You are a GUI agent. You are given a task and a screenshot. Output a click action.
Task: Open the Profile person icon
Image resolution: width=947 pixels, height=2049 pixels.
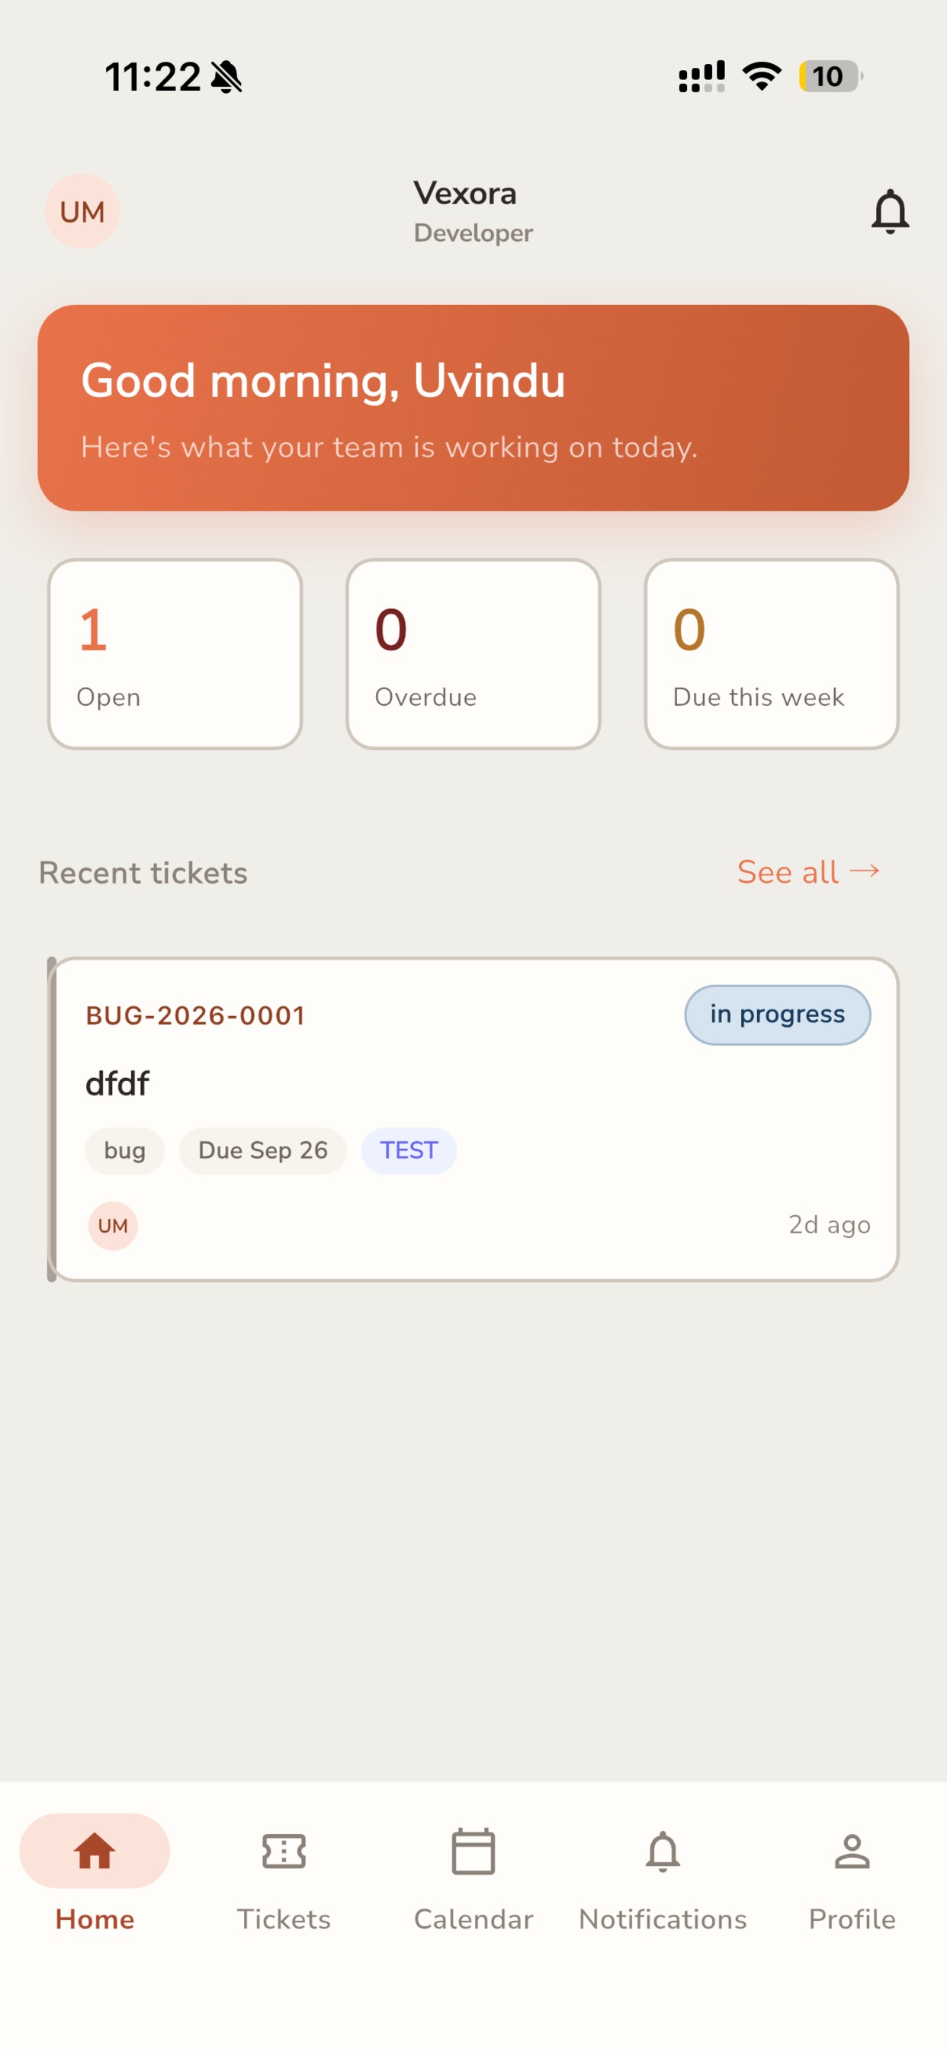click(x=852, y=1851)
